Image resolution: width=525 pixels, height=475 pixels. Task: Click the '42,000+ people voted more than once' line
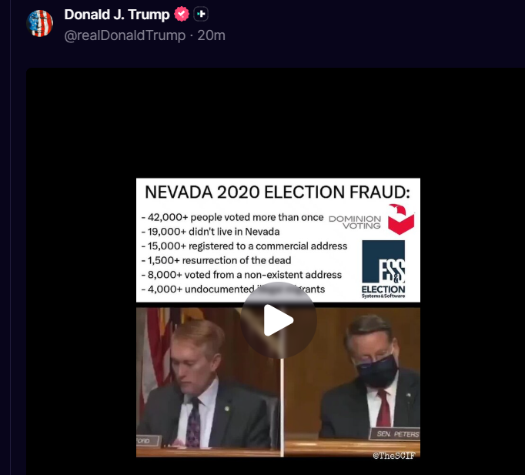pyautogui.click(x=232, y=217)
